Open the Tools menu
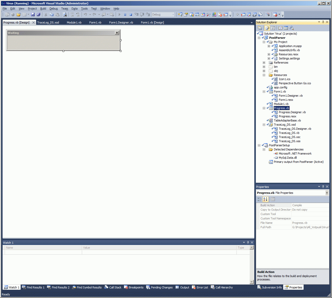Image resolution: width=332 pixels, height=298 pixels. (84, 9)
